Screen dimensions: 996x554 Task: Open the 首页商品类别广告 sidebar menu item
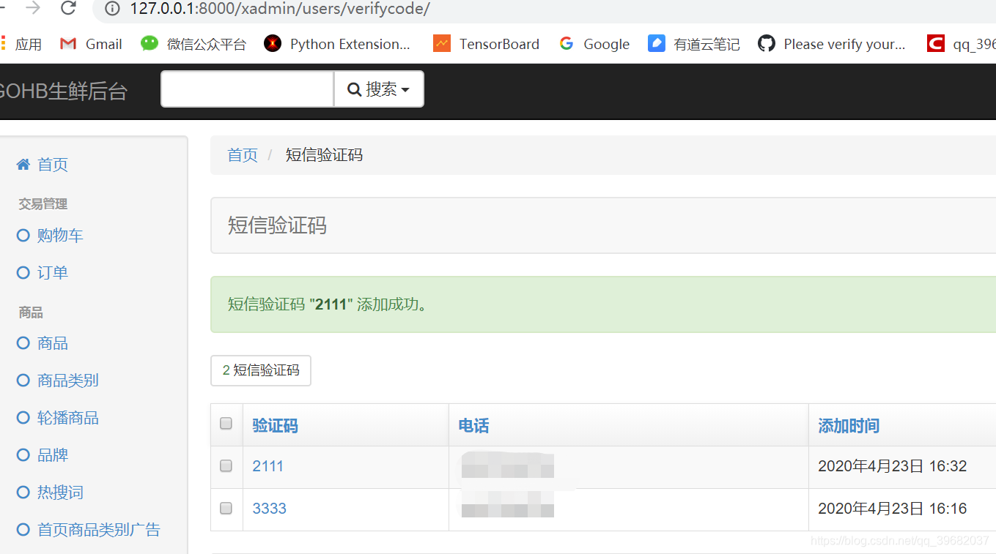point(99,529)
